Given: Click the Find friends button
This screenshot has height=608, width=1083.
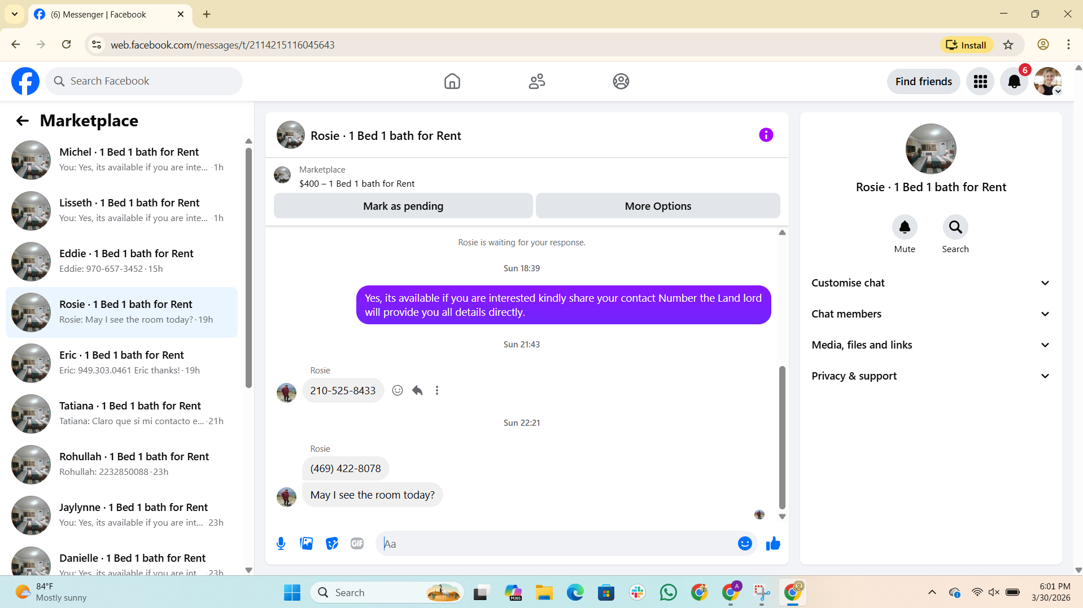Looking at the screenshot, I should click(923, 82).
